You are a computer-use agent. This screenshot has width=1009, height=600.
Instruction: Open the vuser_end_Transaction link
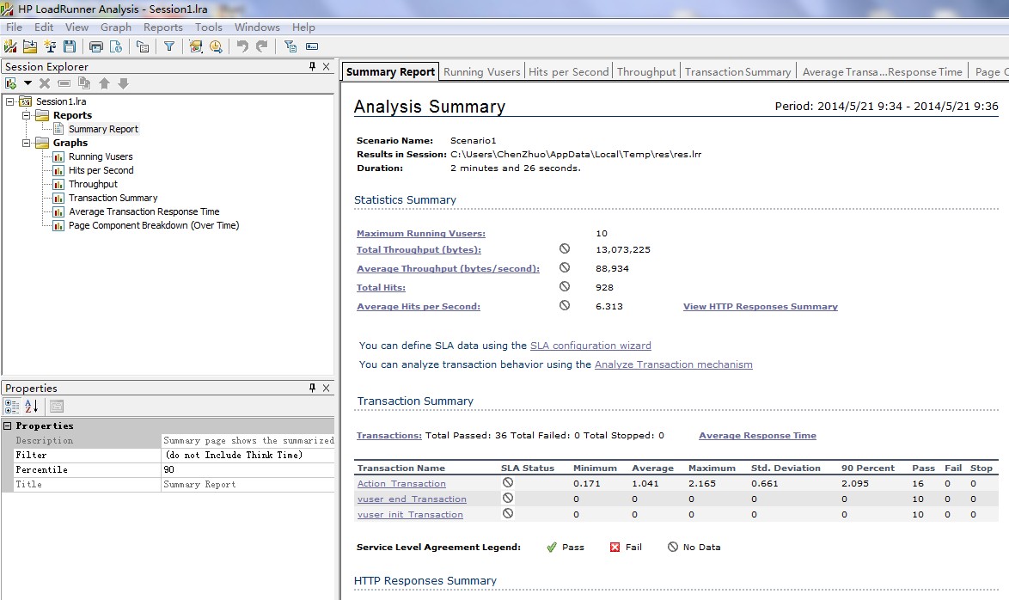click(x=412, y=499)
